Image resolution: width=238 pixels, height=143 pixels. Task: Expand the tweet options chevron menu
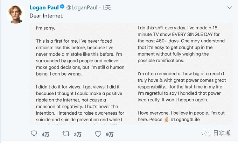coord(230,7)
